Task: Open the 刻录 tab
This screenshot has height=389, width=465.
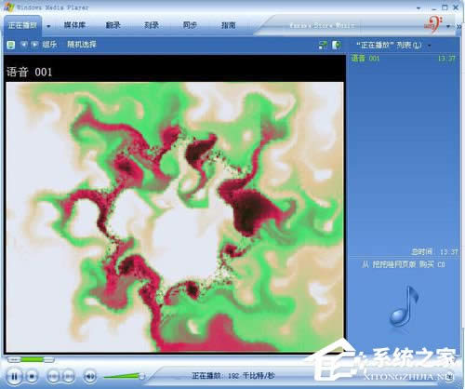Action: tap(152, 25)
